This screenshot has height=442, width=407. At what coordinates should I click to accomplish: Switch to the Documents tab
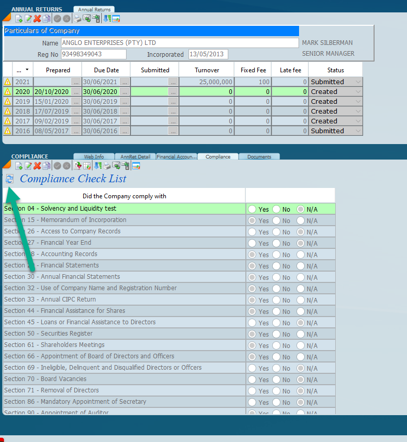pyautogui.click(x=259, y=156)
